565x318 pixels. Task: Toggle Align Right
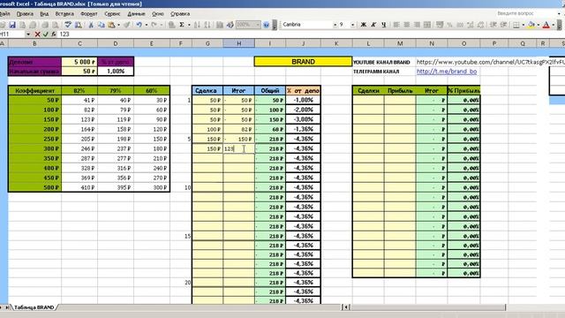pos(417,25)
